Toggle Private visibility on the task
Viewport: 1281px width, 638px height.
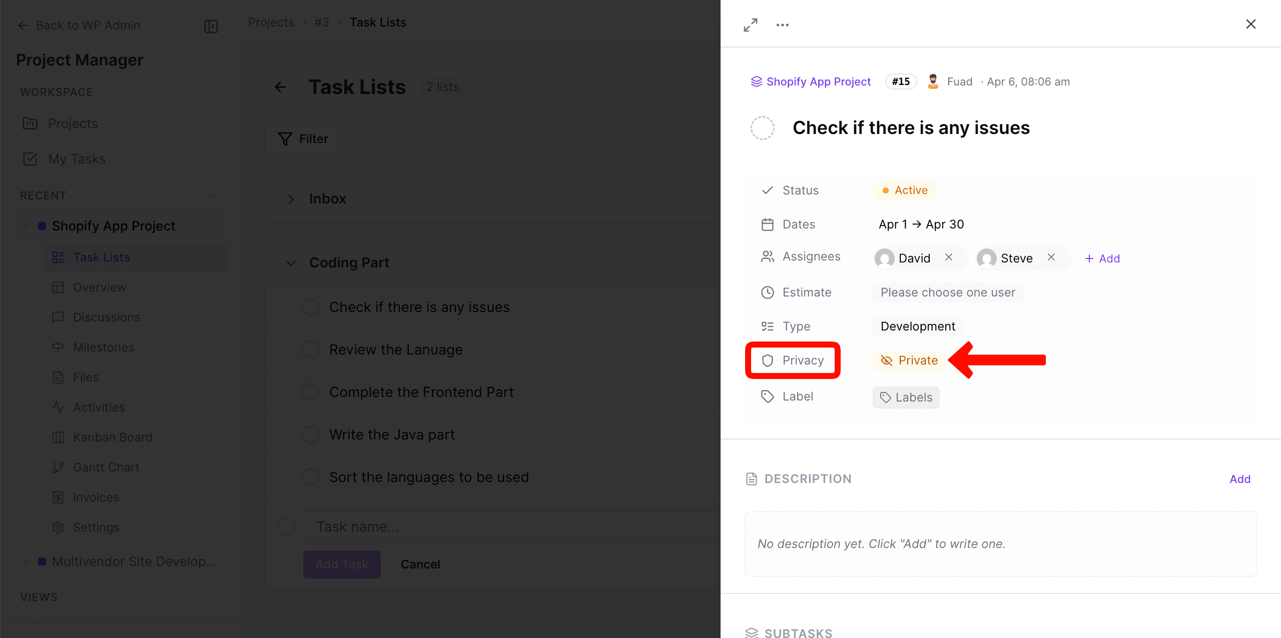[x=909, y=360]
